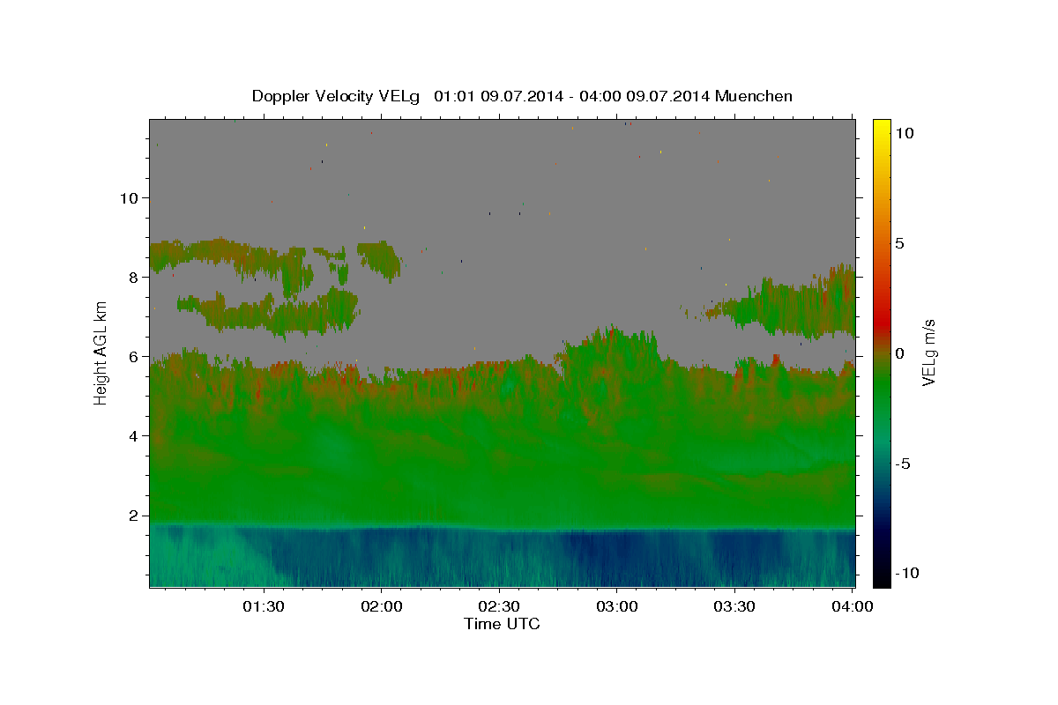Click the height tick label '6'
This screenshot has width=1058, height=705.
click(x=134, y=357)
